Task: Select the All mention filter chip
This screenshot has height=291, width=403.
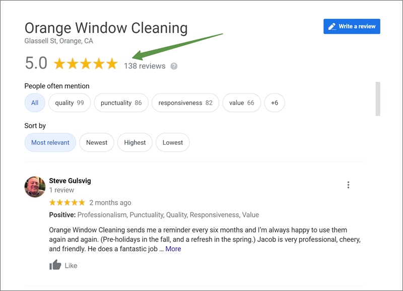Action: point(35,103)
